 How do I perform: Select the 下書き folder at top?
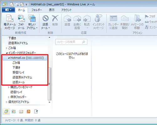point(12,38)
